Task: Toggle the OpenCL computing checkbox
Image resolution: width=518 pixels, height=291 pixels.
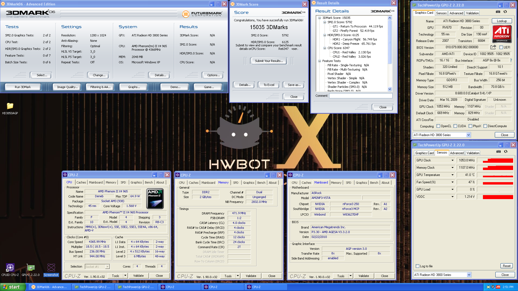Action: [x=438, y=126]
